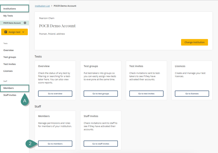Image resolution: width=218 pixels, height=153 pixels.
Task: Click Go to staff invites button
Action: pos(101,144)
